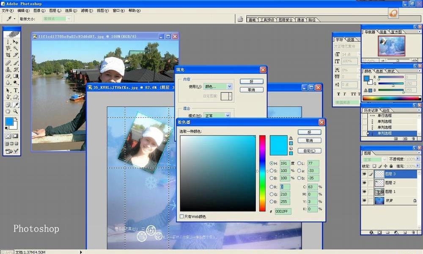This screenshot has height=254, width=423.
Task: Select the Eraser tool
Action: click(x=8, y=76)
